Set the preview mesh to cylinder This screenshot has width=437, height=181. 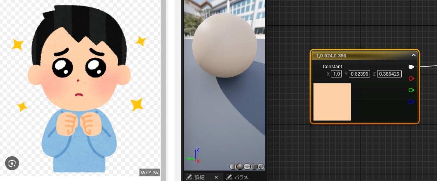(x=233, y=167)
